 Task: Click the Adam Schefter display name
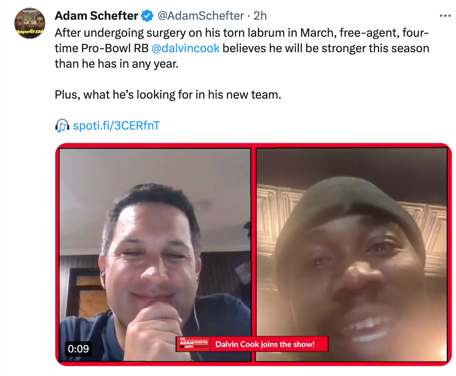96,16
